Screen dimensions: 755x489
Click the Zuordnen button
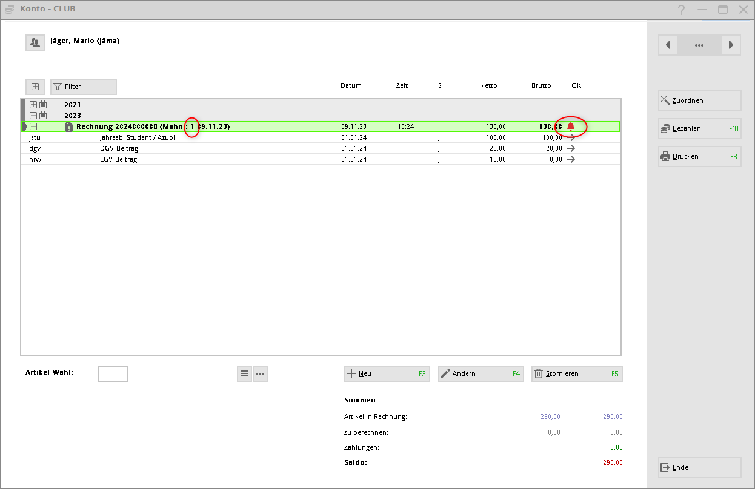point(700,100)
